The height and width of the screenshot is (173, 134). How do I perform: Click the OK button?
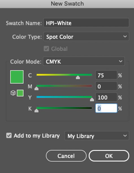(109, 156)
